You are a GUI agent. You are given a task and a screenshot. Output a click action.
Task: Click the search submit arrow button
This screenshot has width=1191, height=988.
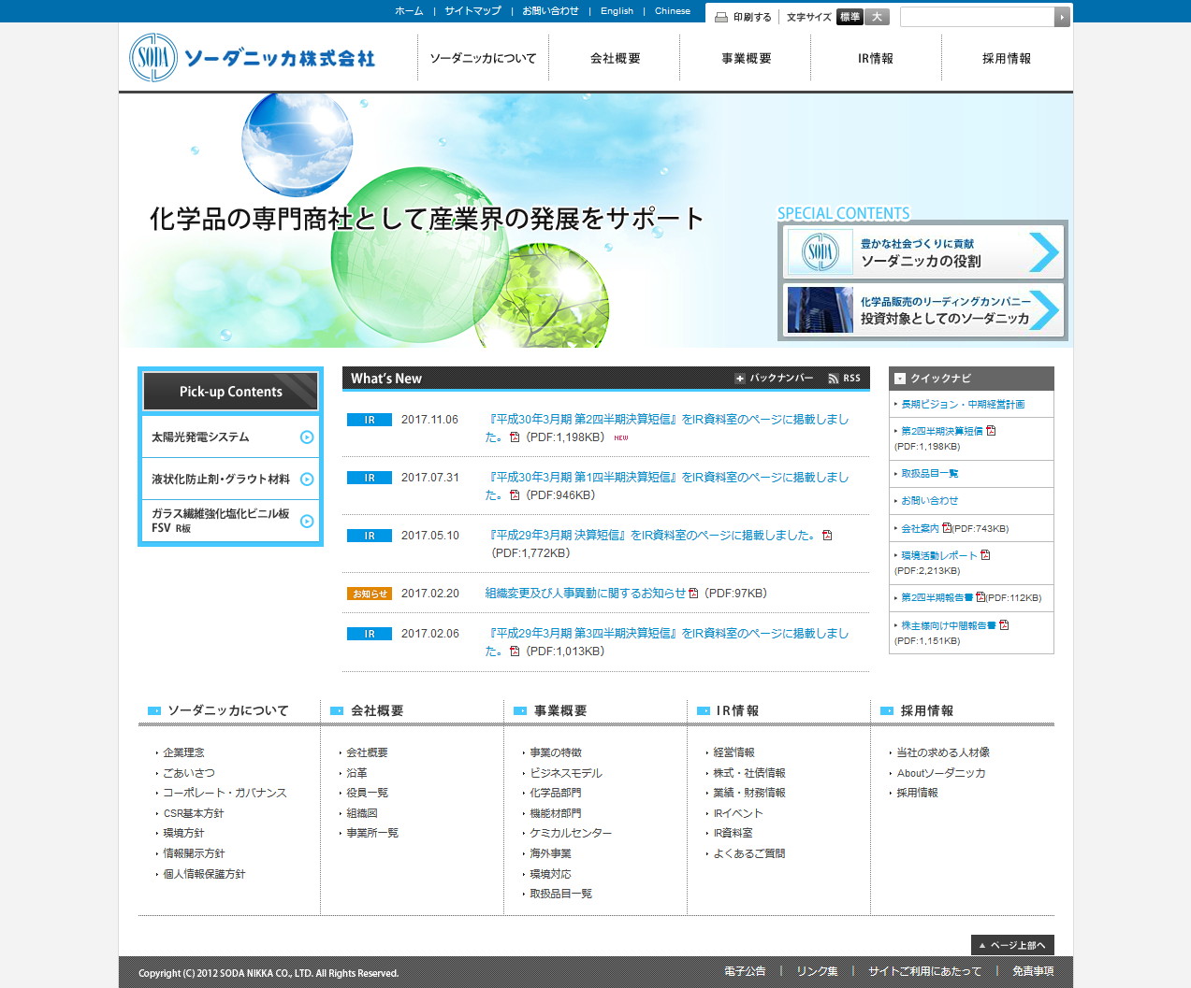tap(1062, 17)
